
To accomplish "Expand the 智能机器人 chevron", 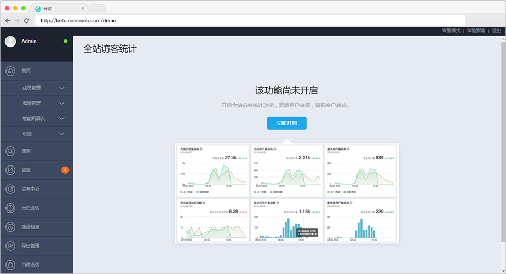I will 62,118.
